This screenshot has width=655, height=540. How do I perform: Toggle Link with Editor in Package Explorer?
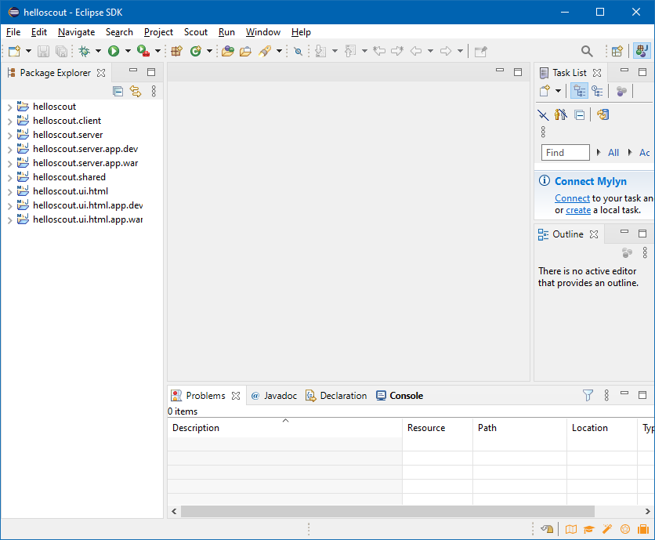click(136, 91)
